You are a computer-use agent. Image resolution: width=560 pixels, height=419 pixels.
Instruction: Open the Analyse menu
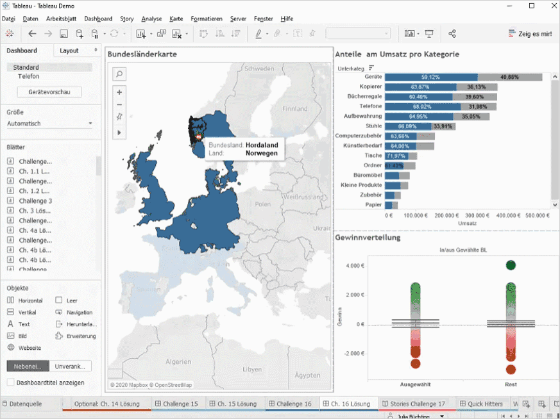(151, 19)
